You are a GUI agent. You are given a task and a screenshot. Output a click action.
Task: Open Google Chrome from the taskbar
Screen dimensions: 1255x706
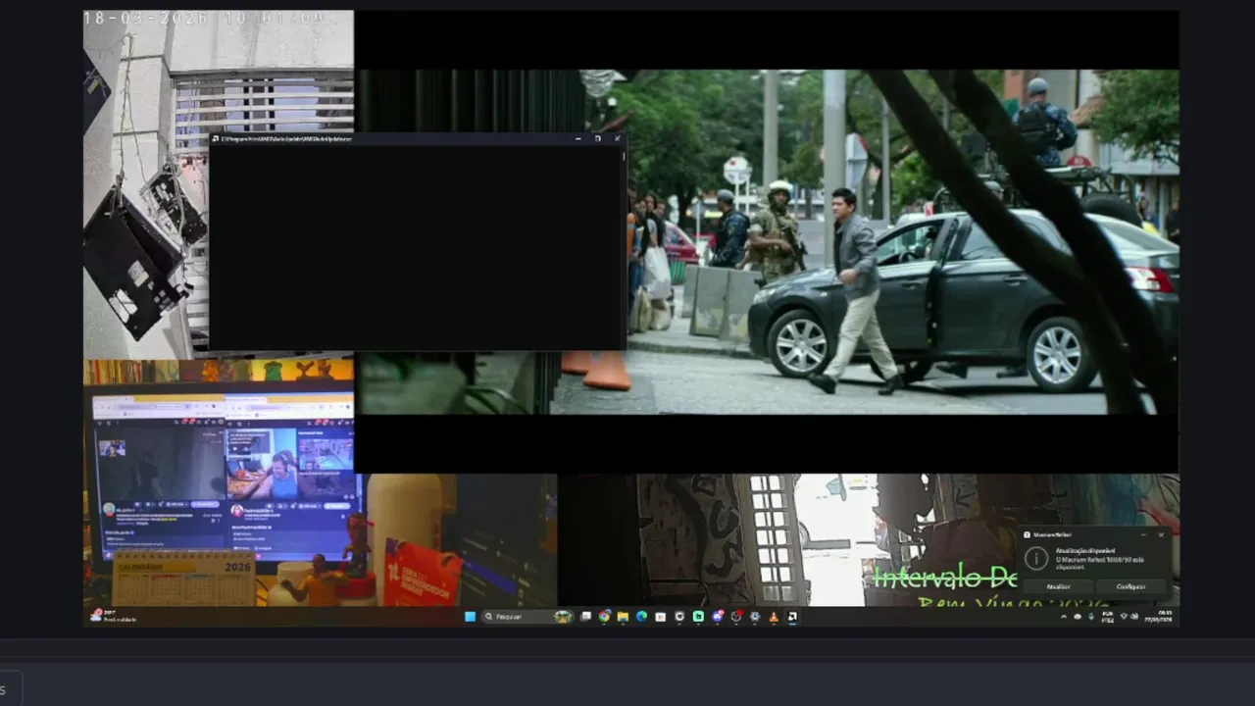coord(604,617)
